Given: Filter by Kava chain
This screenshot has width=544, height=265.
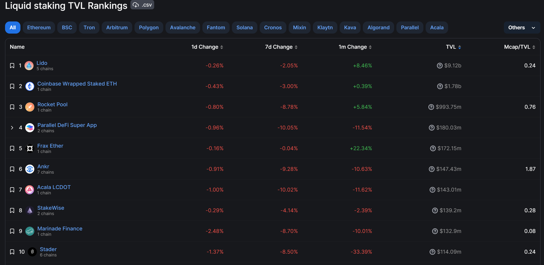Looking at the screenshot, I should pyautogui.click(x=350, y=28).
